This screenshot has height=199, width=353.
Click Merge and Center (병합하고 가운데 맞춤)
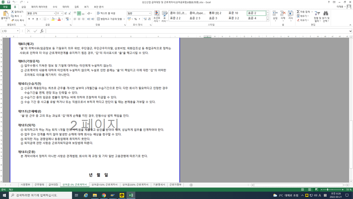pos(111,19)
